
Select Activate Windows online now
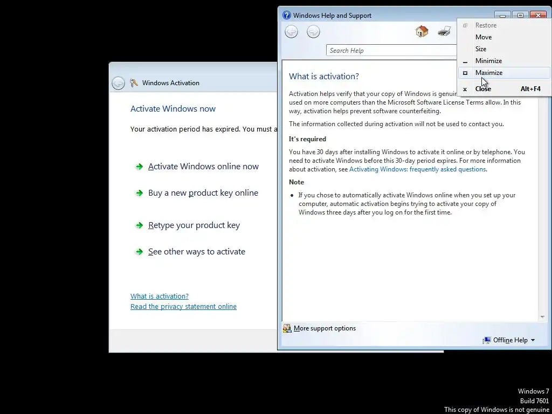[203, 167]
